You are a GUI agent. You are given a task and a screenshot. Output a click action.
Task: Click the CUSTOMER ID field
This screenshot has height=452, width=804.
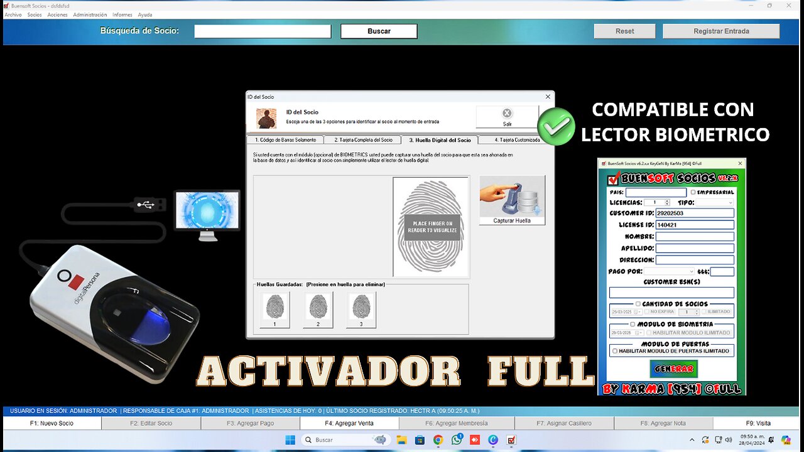(x=695, y=213)
